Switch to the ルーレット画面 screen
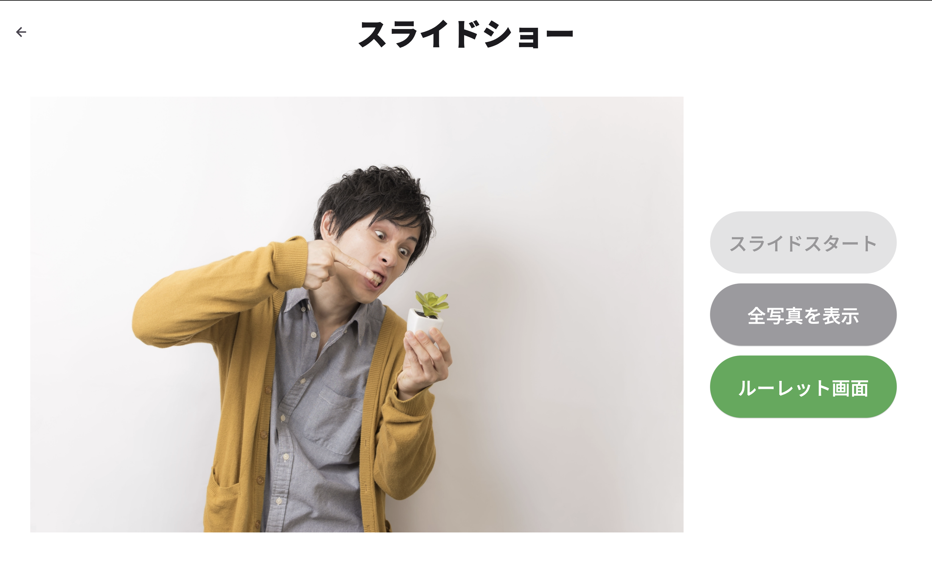This screenshot has width=932, height=584. 803,387
